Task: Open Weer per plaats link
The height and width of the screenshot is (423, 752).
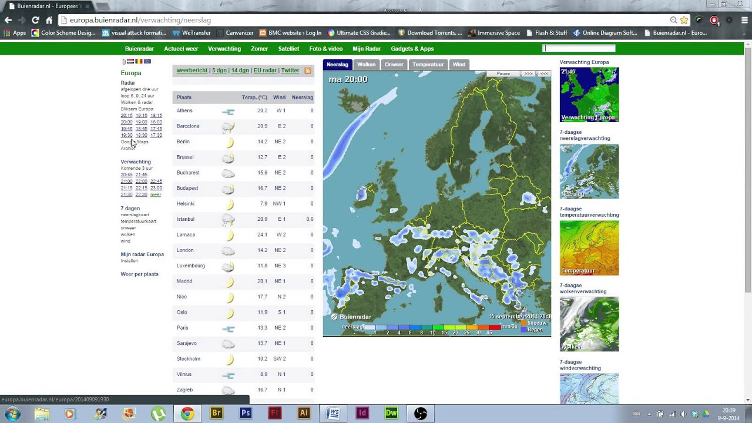Action: click(139, 274)
